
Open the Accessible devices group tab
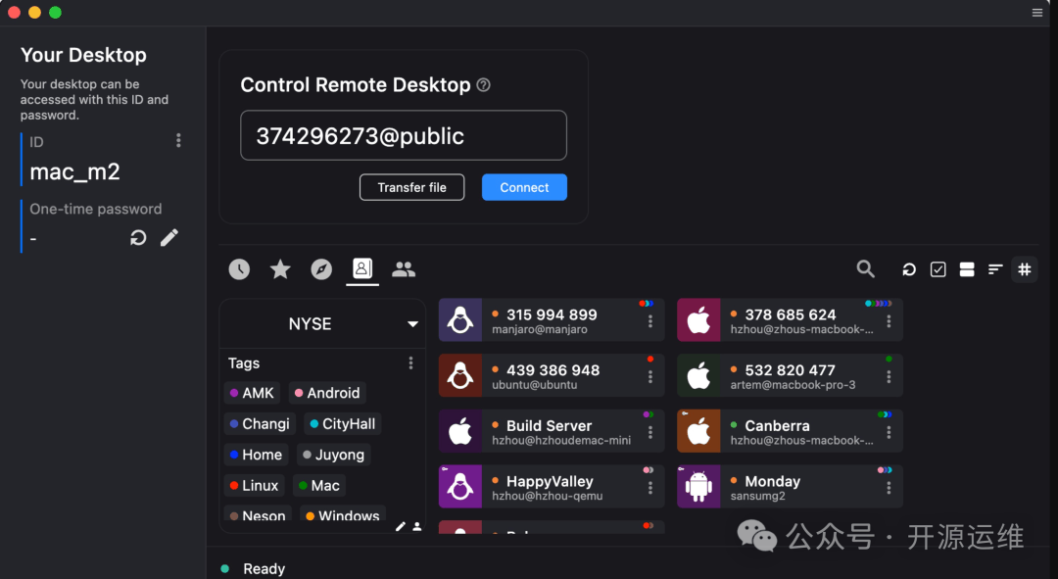click(x=404, y=269)
